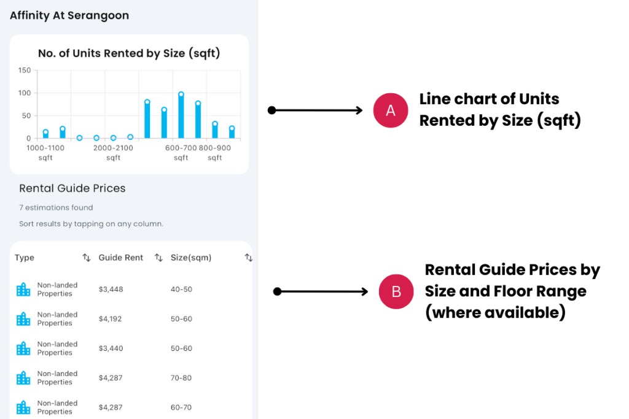Click the building icon beside the 70-80 sqm row

click(x=23, y=377)
